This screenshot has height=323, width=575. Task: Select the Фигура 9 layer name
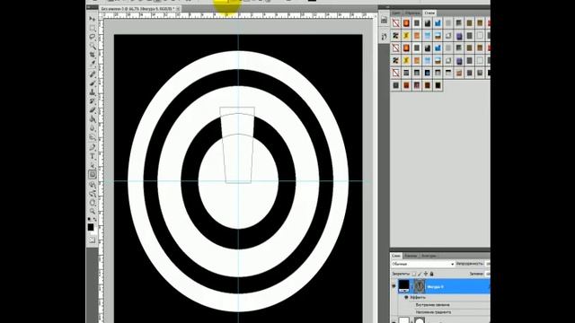(436, 286)
